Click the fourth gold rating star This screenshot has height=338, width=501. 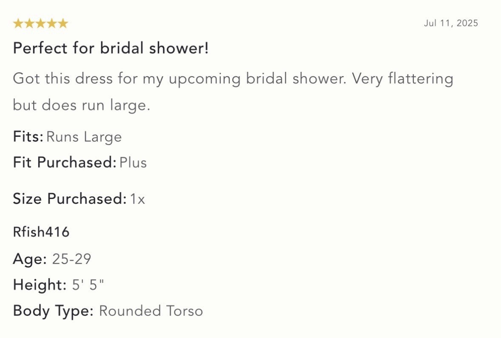coord(52,23)
